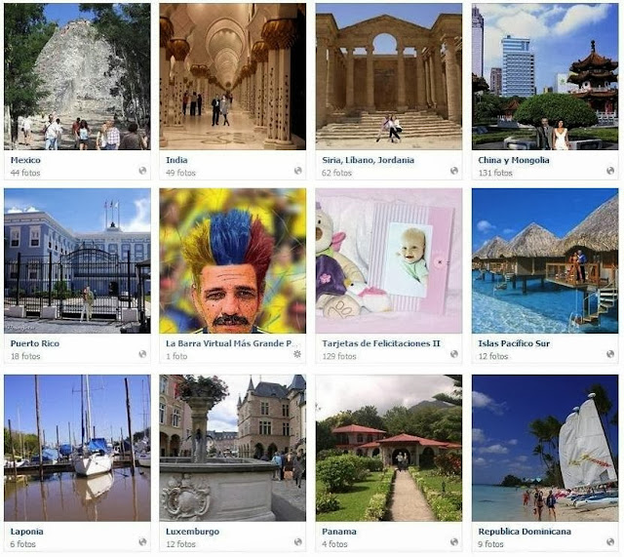This screenshot has height=557, width=624.
Task: Open the Mexico album title link
Action: coord(25,160)
